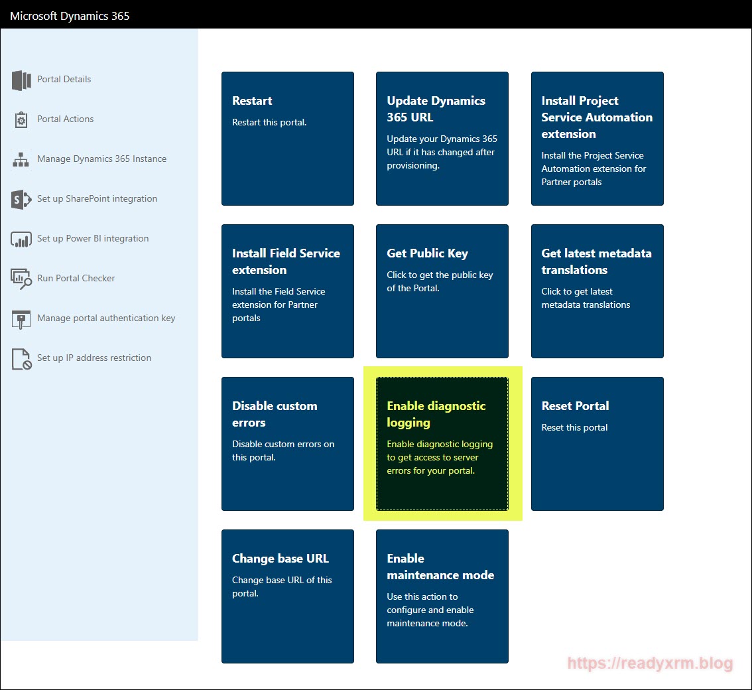Select Set up SharePoint integration text
Viewport: 752px width, 690px height.
pos(97,199)
